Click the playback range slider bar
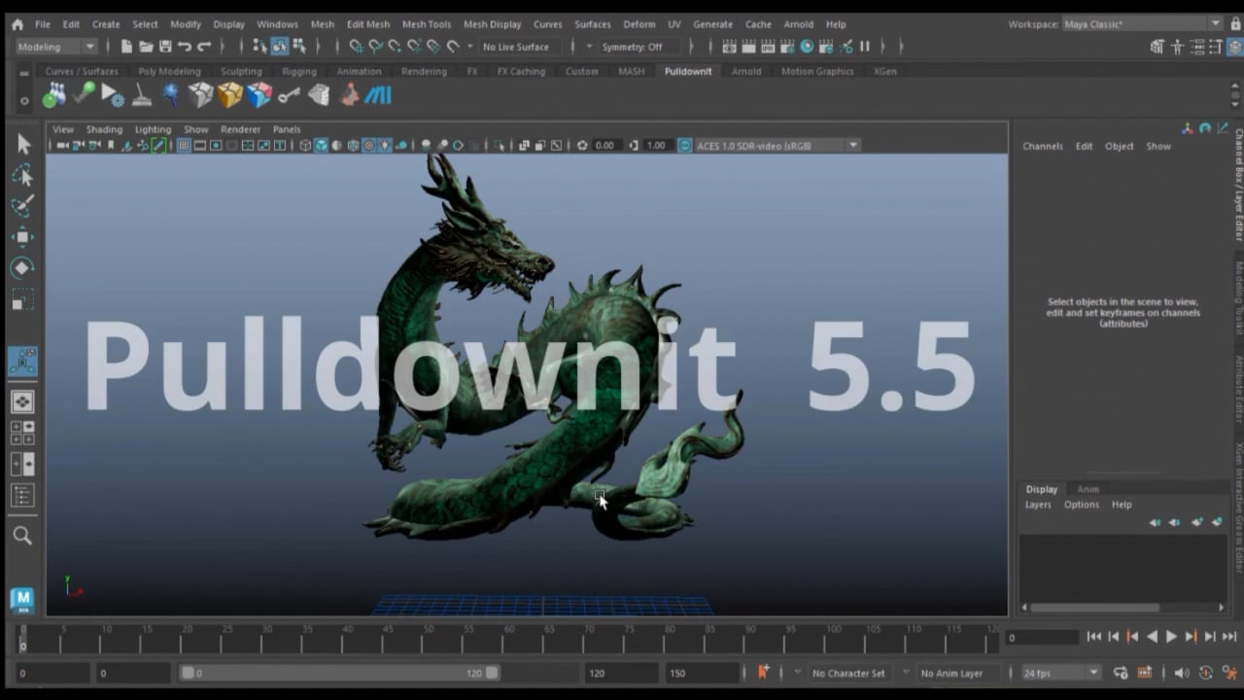Image resolution: width=1244 pixels, height=700 pixels. coord(340,673)
